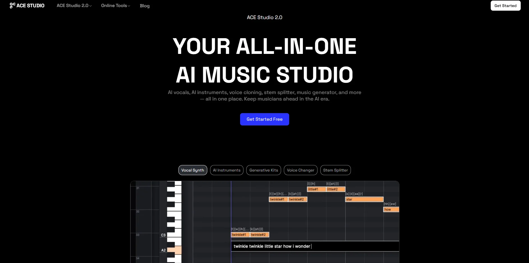Image resolution: width=529 pixels, height=263 pixels.
Task: Select the 'star' note block
Action: (364, 199)
